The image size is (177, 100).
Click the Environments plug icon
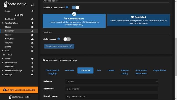tap(32, 63)
